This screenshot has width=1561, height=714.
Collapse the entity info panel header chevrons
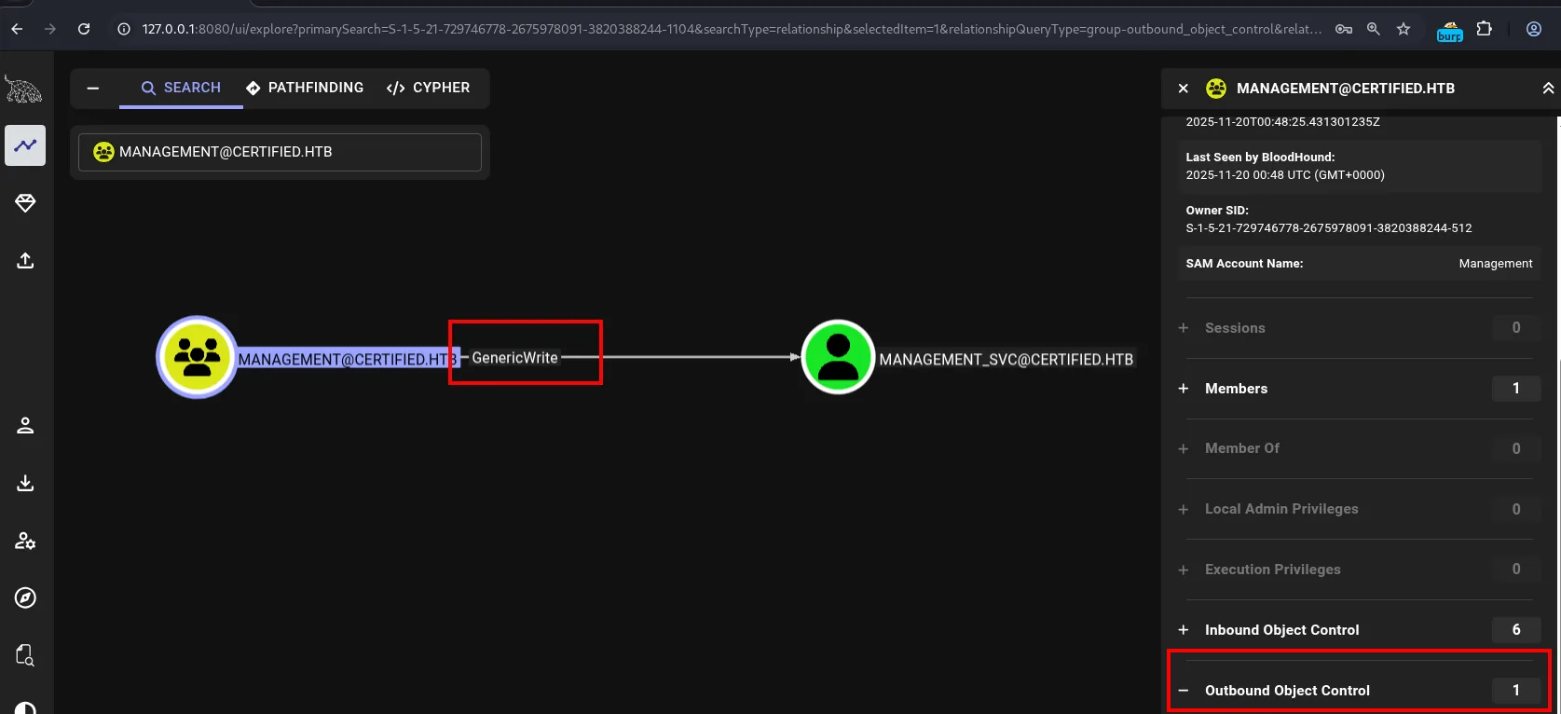click(1547, 89)
